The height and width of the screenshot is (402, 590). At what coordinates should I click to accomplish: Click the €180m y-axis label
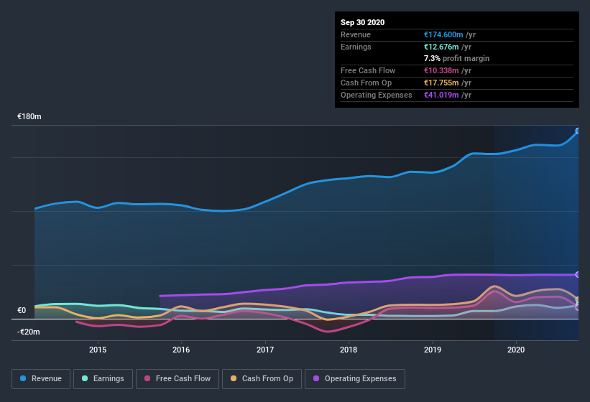(29, 116)
